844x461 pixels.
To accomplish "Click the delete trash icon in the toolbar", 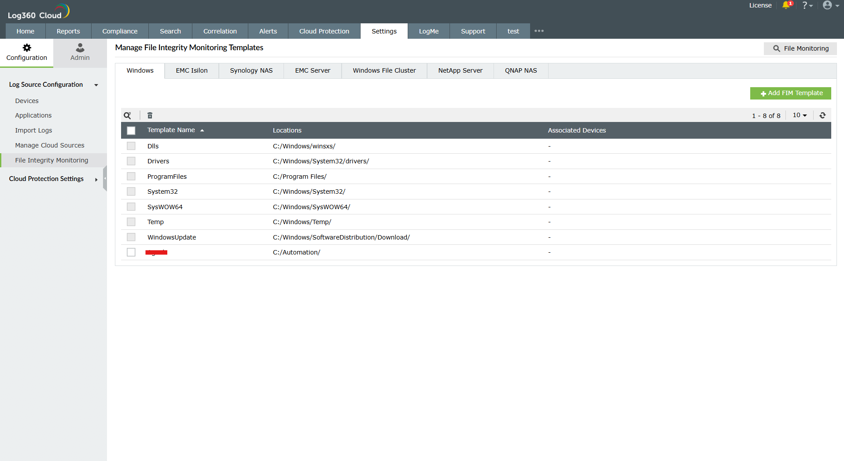I will point(150,115).
